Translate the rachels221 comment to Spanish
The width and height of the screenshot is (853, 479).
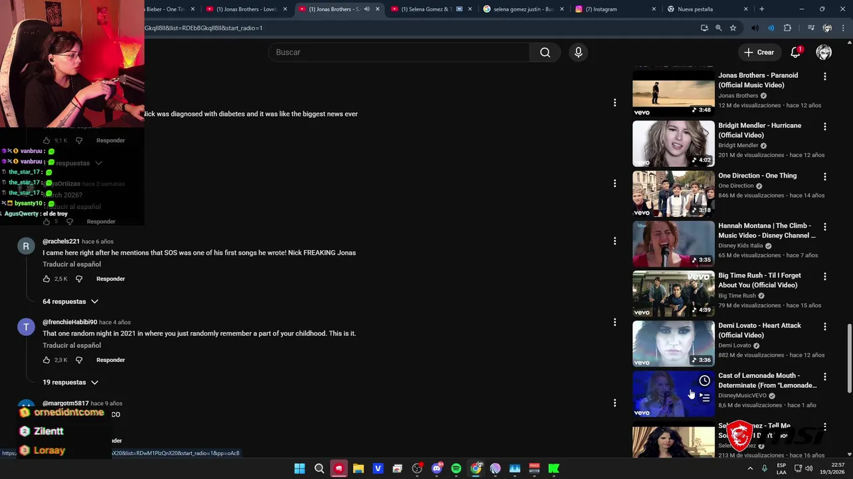click(72, 264)
